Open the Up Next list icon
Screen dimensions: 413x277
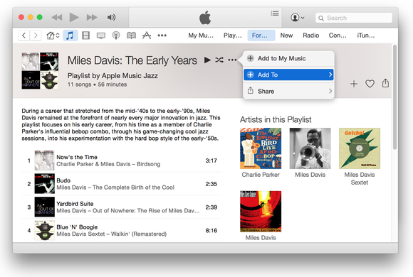275,13
